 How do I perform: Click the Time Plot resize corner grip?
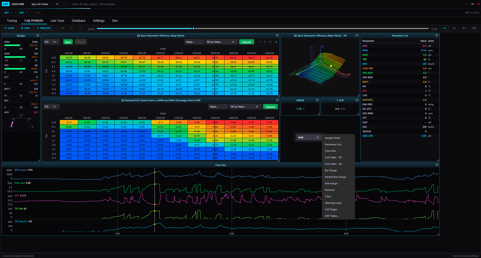pyautogui.click(x=438, y=234)
